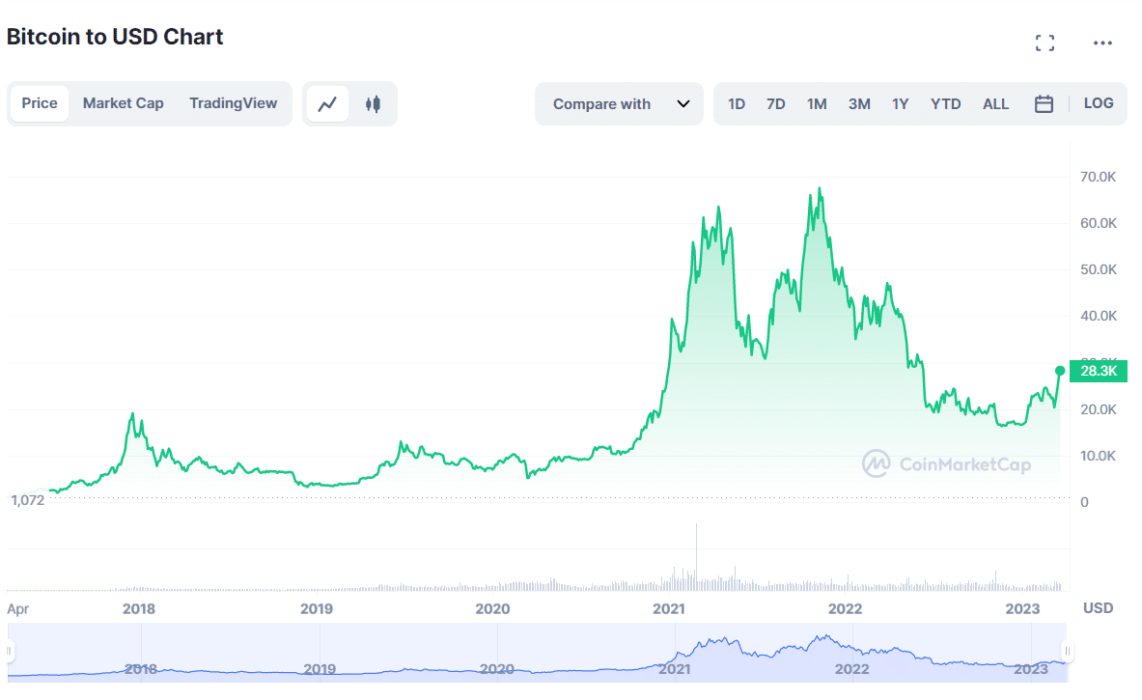
Task: Click the green current price endpoint dot
Action: tap(1060, 371)
